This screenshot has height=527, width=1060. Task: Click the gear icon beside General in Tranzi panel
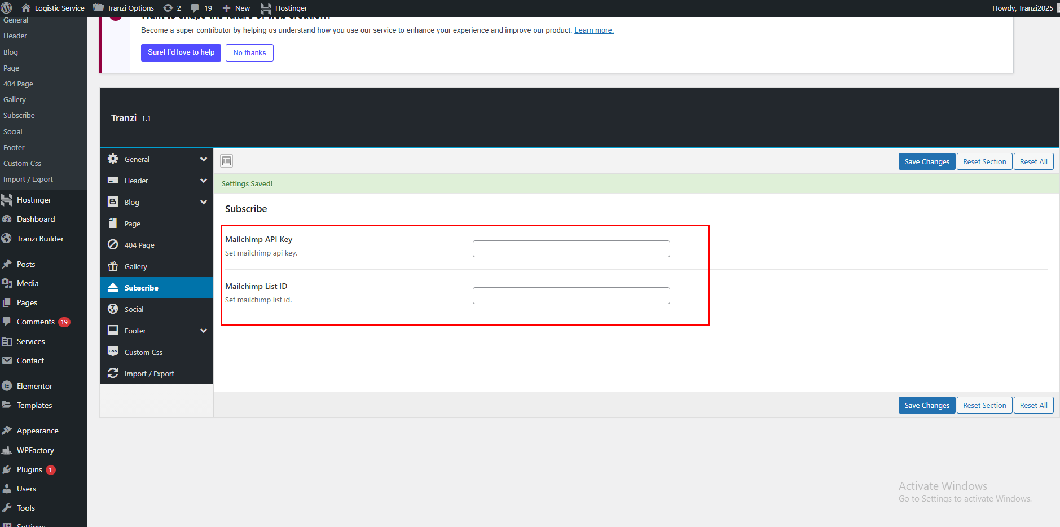pos(113,159)
